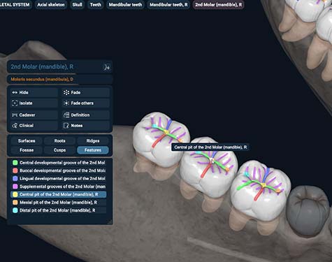Image resolution: width=332 pixels, height=262 pixels.
Task: Select the Features tab
Action: [93, 150]
